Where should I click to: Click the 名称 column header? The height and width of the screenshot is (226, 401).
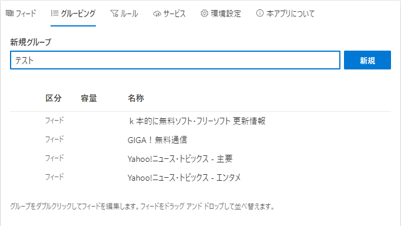pyautogui.click(x=136, y=98)
